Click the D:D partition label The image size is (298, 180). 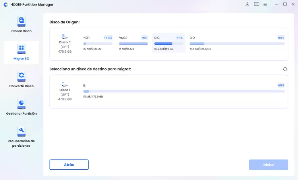(x=192, y=38)
